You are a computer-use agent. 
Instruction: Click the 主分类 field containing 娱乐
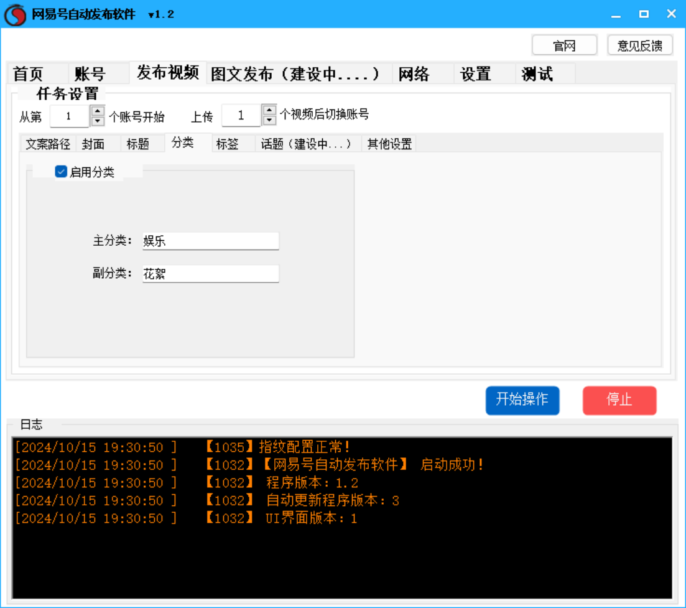210,241
